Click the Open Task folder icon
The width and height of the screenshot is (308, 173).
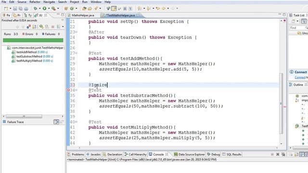(90, 9)
